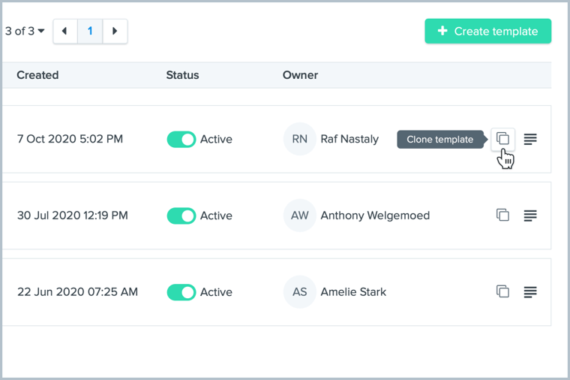Click the RN owner avatar
Viewport: 570px width, 380px height.
299,139
